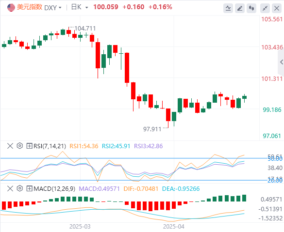Click the RSI2:45.91 value
This screenshot has height=232, width=284.
coord(116,146)
